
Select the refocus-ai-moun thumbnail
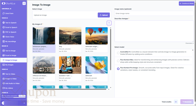tap(44, 65)
